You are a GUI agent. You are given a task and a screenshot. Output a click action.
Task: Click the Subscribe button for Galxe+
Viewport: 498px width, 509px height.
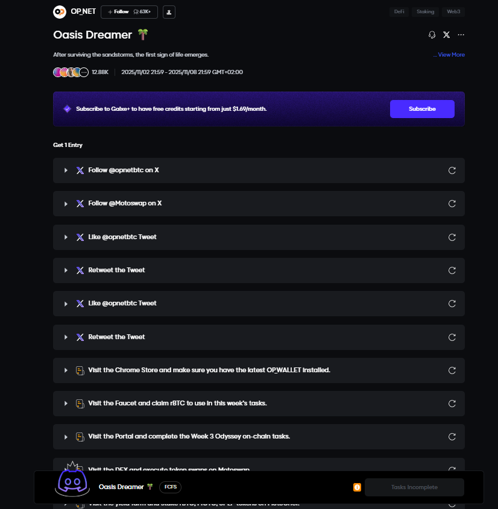(x=422, y=109)
